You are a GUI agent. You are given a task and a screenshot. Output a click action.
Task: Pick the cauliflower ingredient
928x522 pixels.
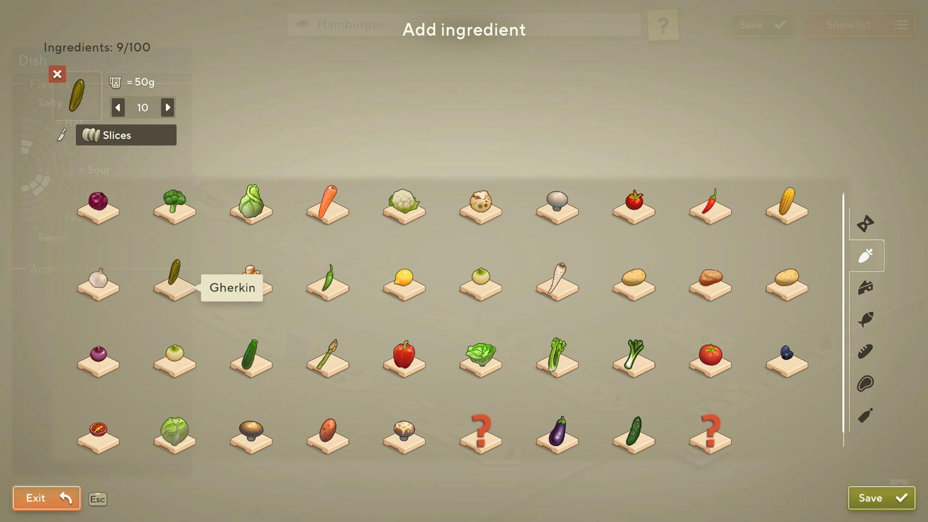pyautogui.click(x=404, y=205)
